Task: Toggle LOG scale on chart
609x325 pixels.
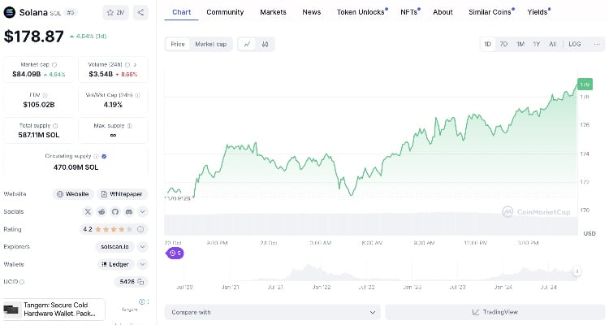Action: tap(575, 45)
